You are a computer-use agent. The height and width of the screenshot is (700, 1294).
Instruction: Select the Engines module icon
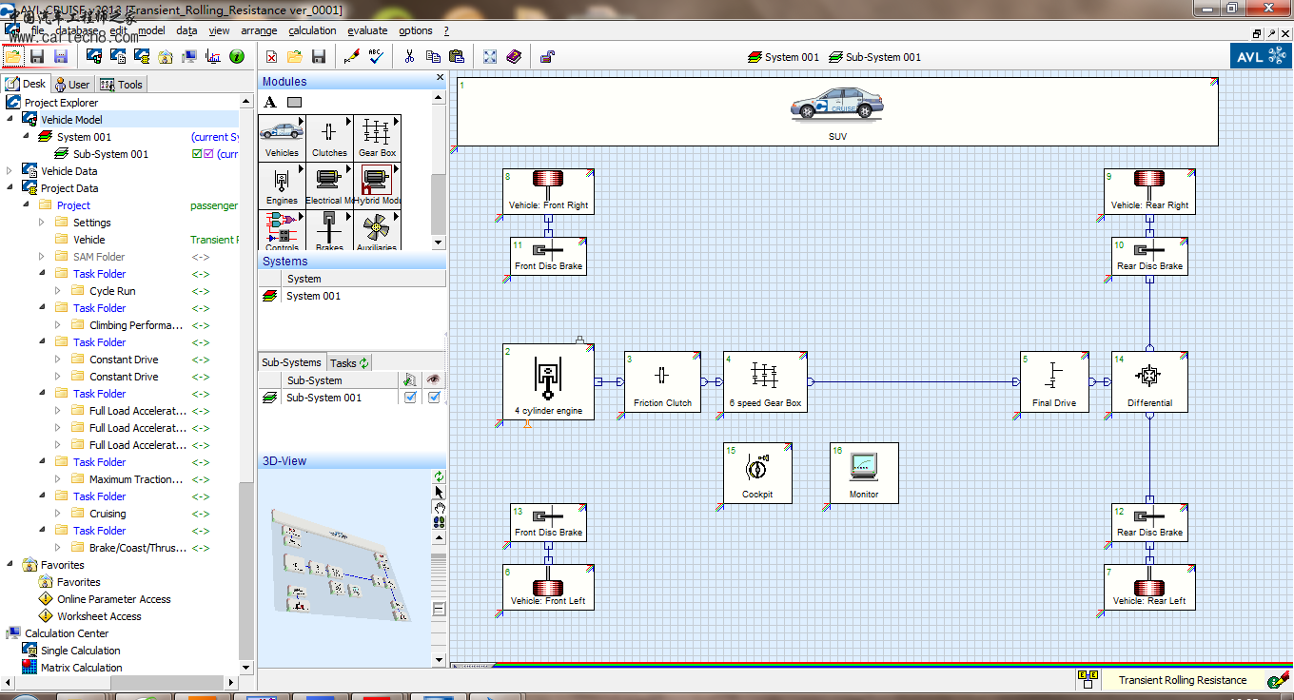[x=282, y=185]
